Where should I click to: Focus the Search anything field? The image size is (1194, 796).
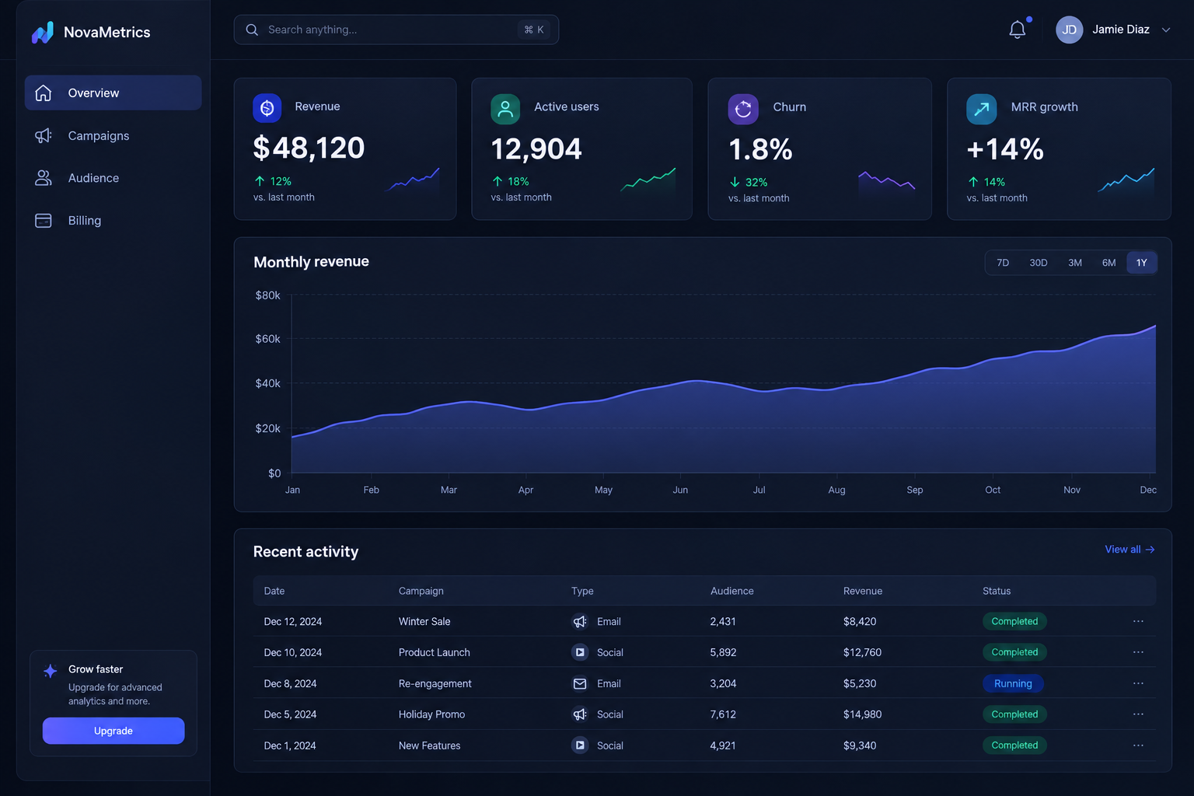[396, 30]
